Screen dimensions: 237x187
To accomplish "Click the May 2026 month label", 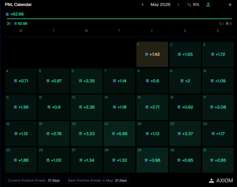I will pyautogui.click(x=160, y=5).
